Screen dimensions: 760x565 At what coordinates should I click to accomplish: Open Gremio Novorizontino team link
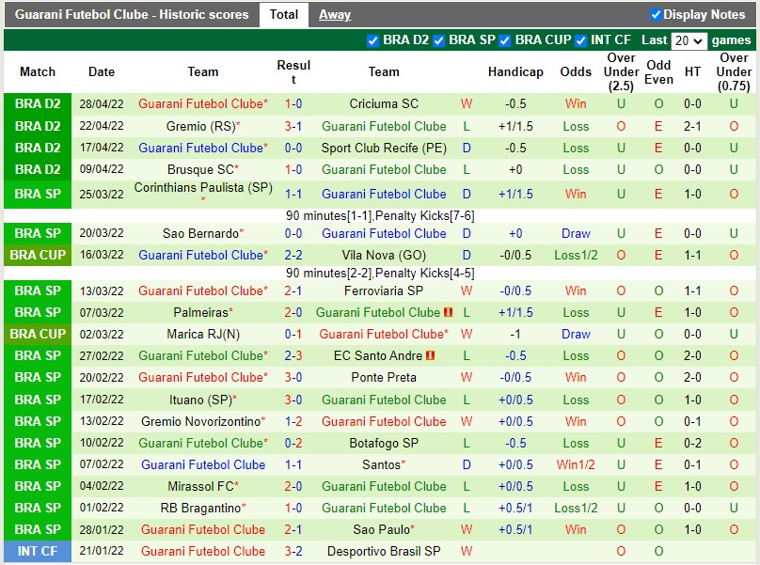(200, 421)
